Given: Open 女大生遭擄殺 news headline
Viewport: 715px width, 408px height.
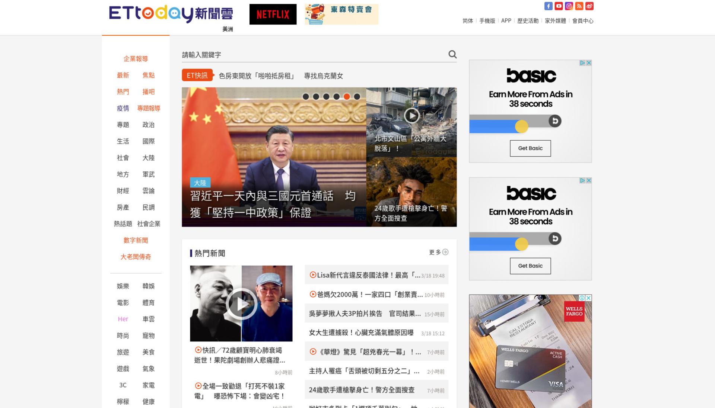Looking at the screenshot, I should click(x=361, y=332).
